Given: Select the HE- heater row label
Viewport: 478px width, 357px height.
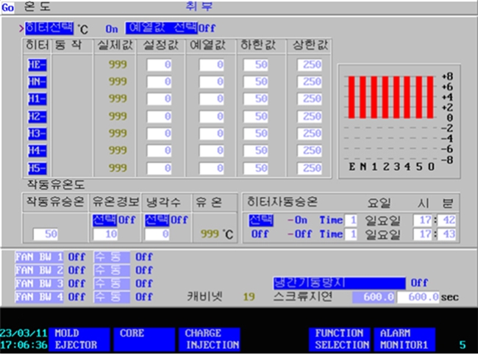Looking at the screenshot, I should click(x=37, y=65).
